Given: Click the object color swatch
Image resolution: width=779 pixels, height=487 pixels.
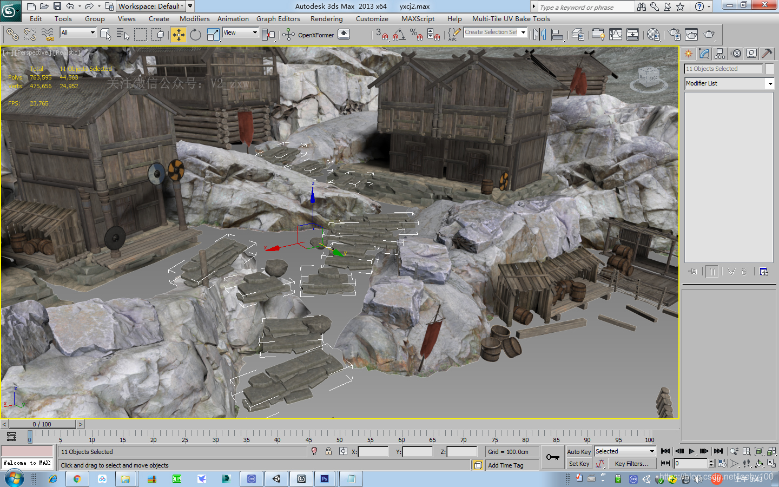Looking at the screenshot, I should click(x=769, y=69).
